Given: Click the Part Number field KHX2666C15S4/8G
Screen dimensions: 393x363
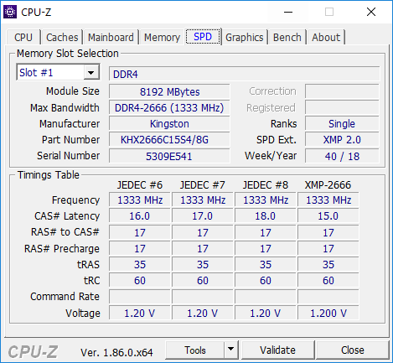Looking at the screenshot, I should coord(169,139).
